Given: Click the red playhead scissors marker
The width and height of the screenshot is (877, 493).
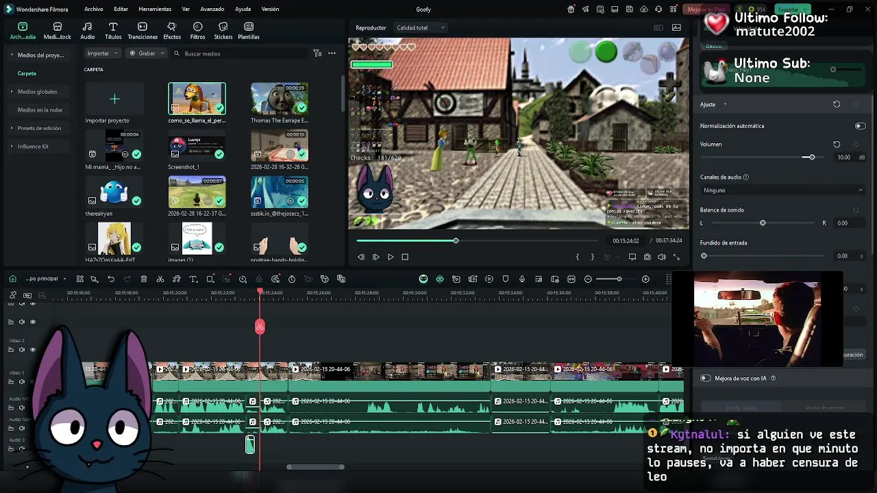Looking at the screenshot, I should (x=260, y=327).
